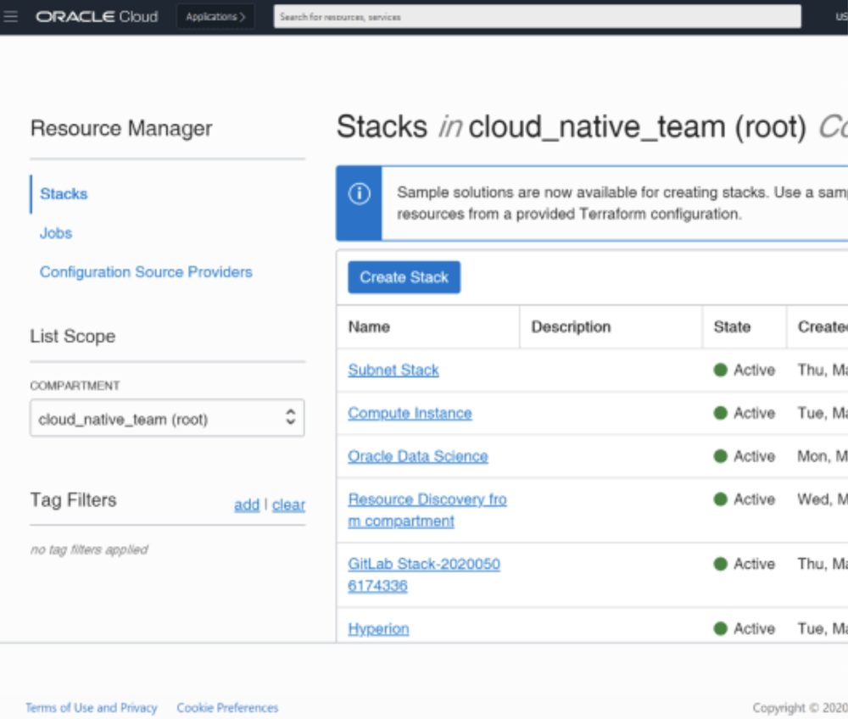Open Configuration Source Providers page
The width and height of the screenshot is (848, 719).
(145, 272)
